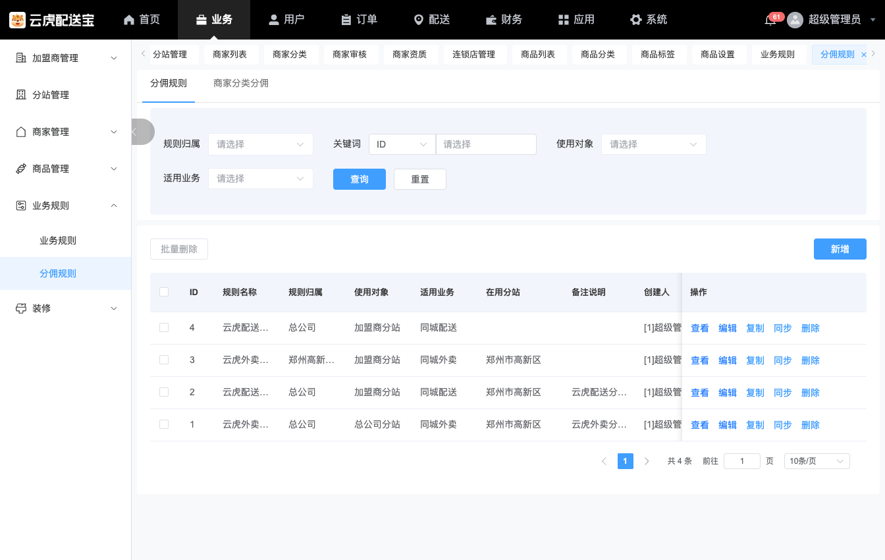The image size is (885, 560).
Task: Open 业务规则 submenu item in sidebar
Action: 58,240
